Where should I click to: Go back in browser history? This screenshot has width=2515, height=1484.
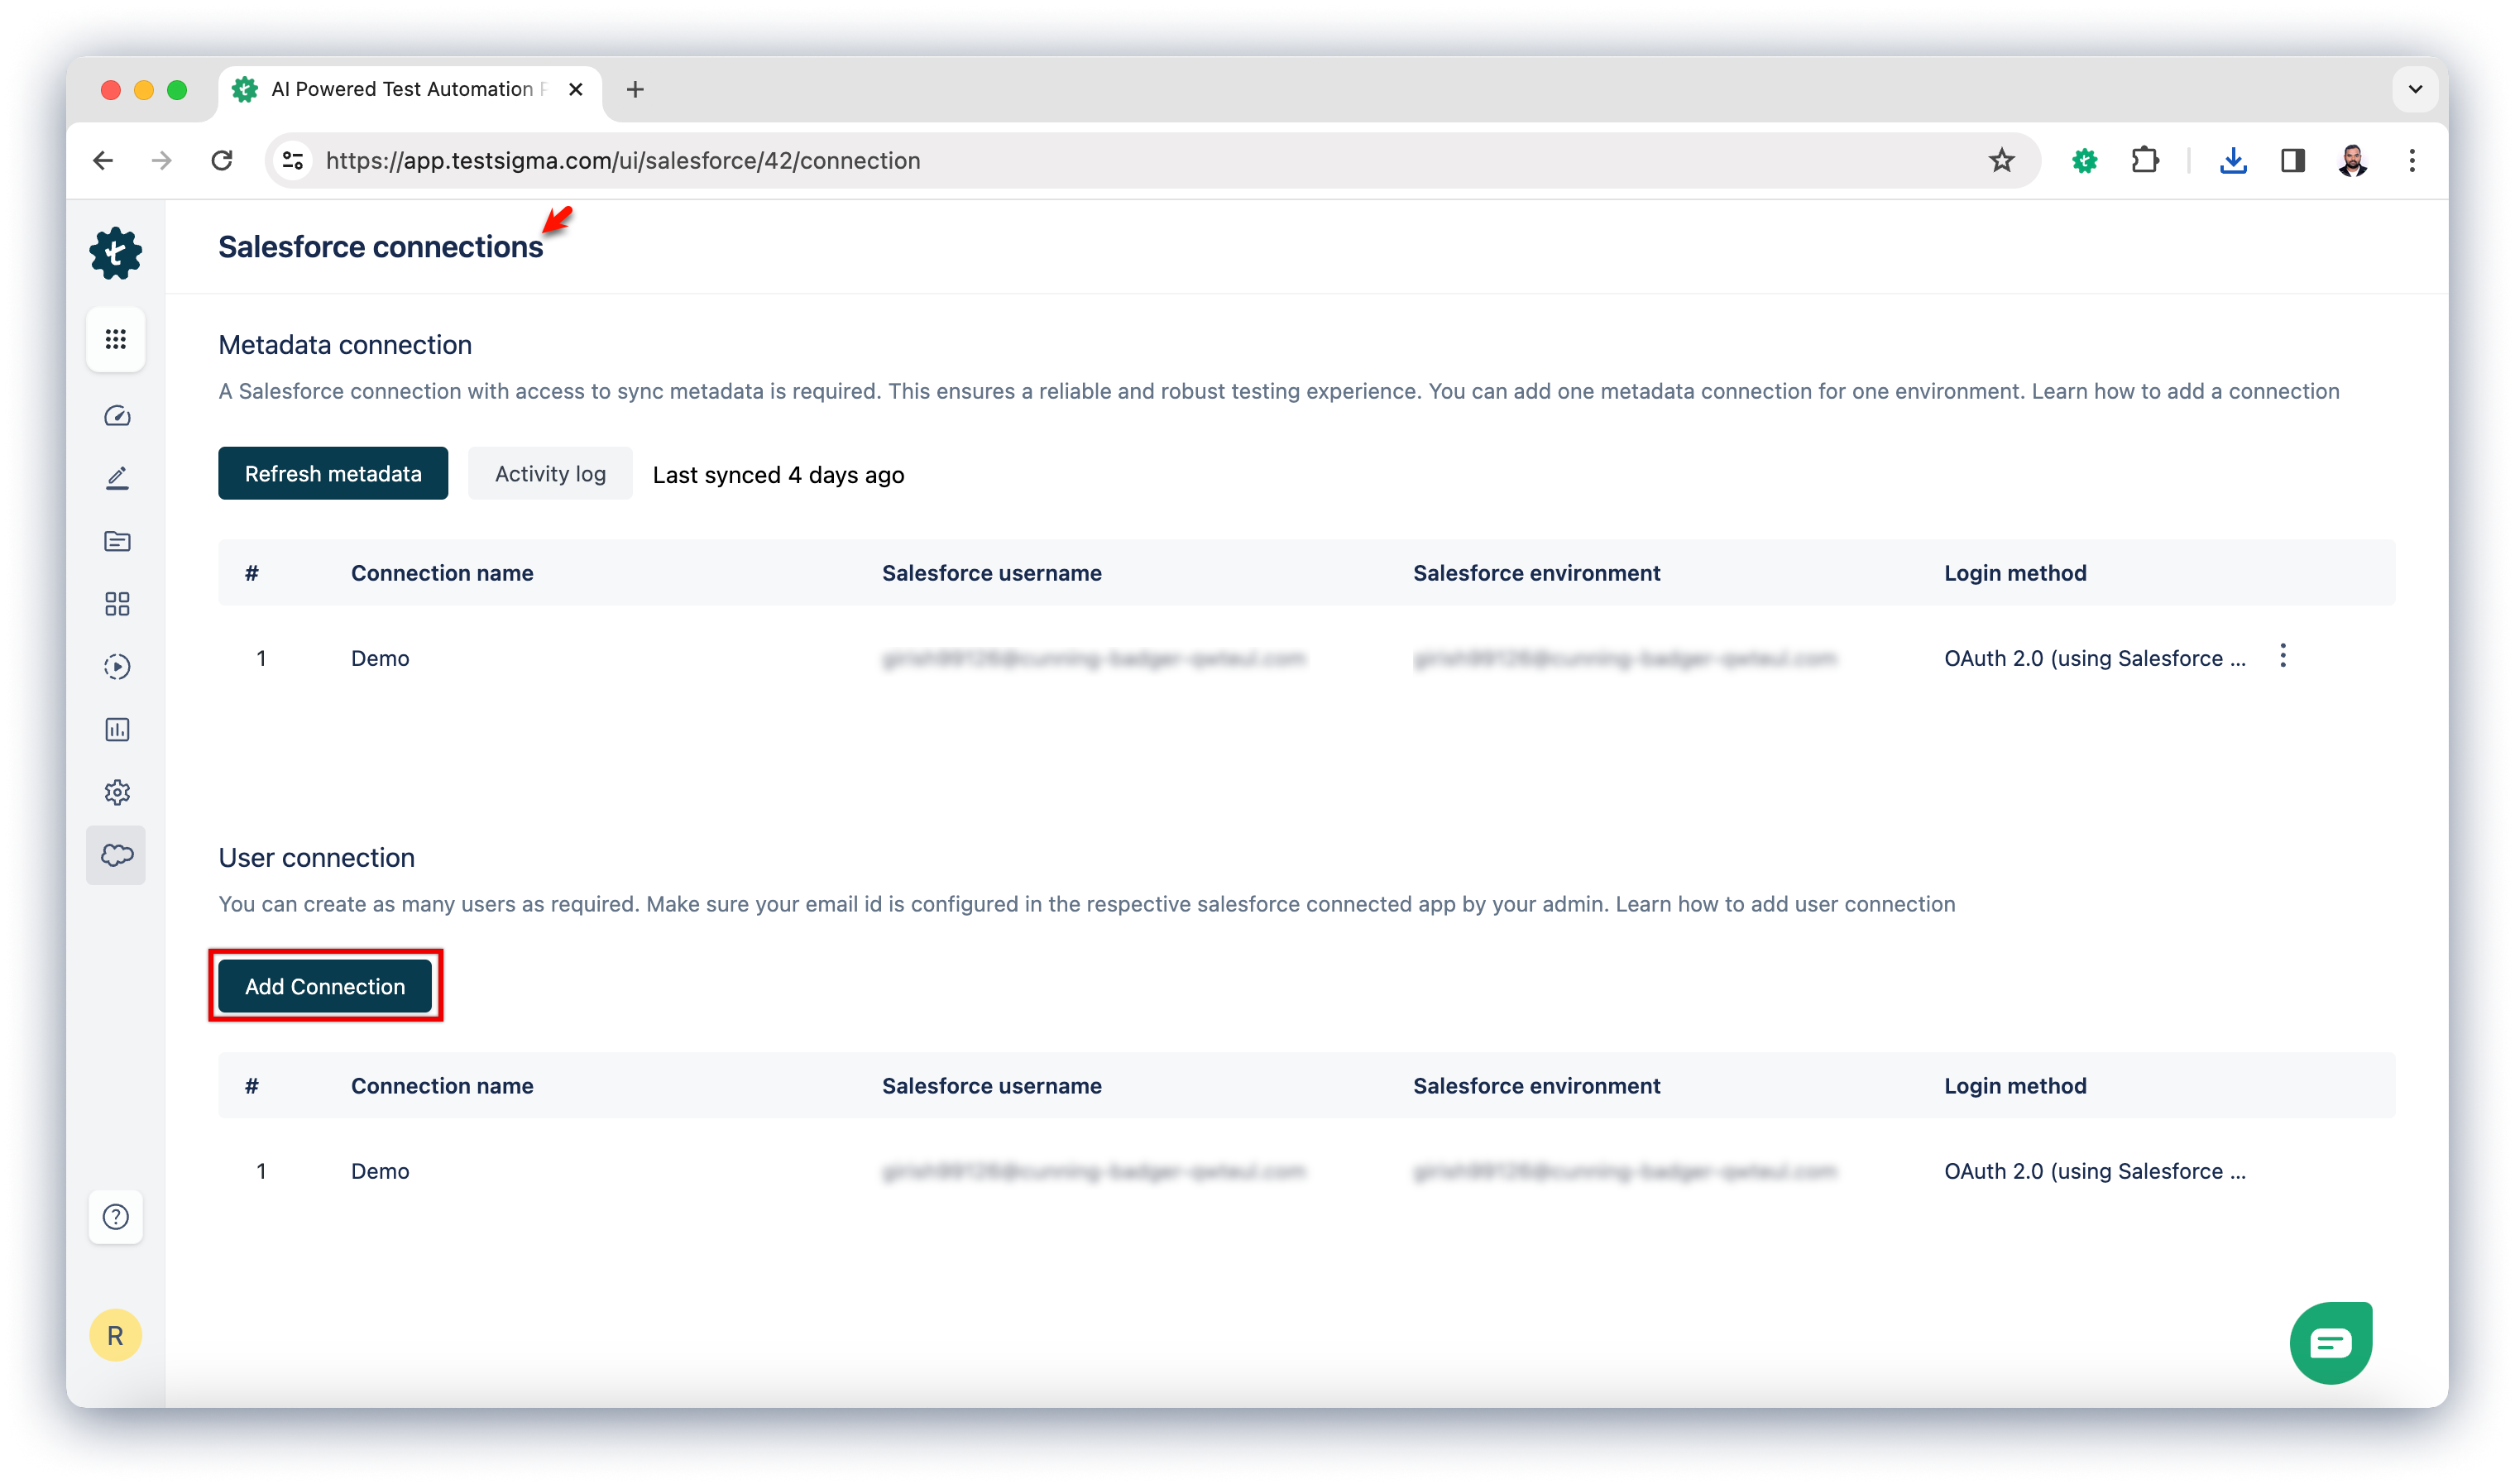click(x=103, y=160)
